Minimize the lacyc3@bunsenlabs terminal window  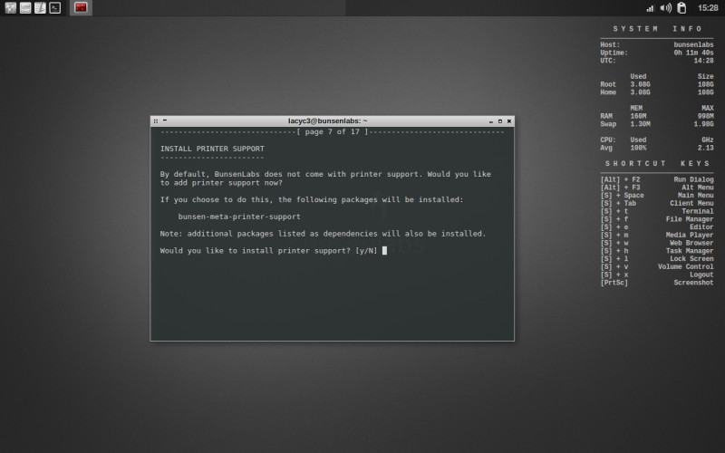[491, 121]
